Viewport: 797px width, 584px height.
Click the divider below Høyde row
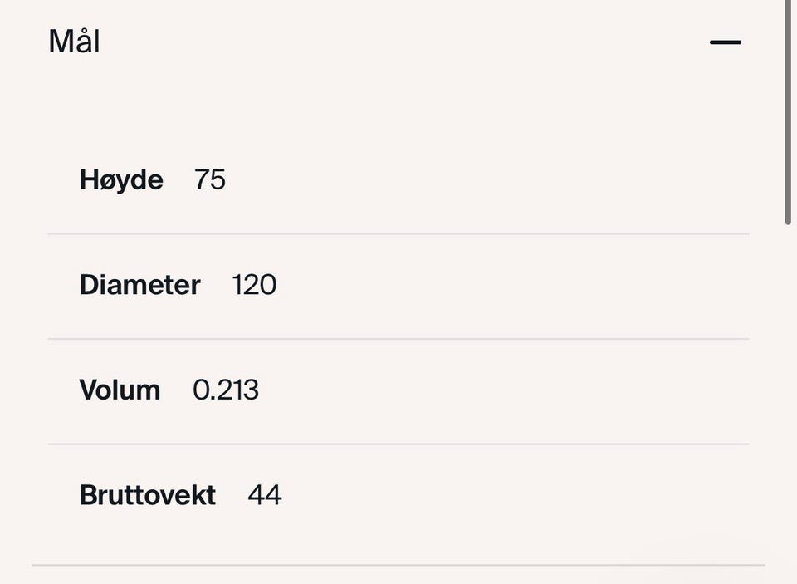(x=398, y=234)
